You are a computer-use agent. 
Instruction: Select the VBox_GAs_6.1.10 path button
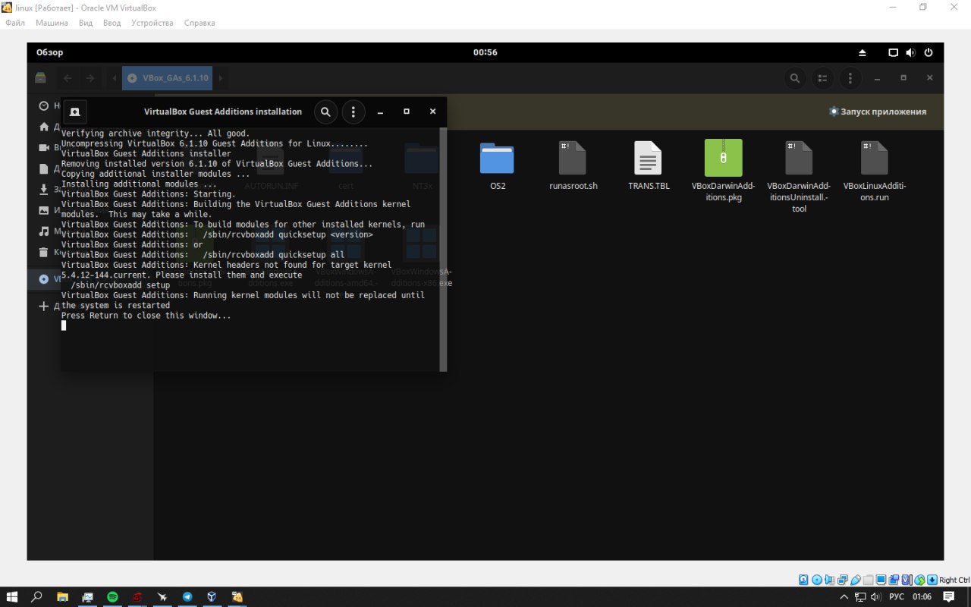(168, 77)
